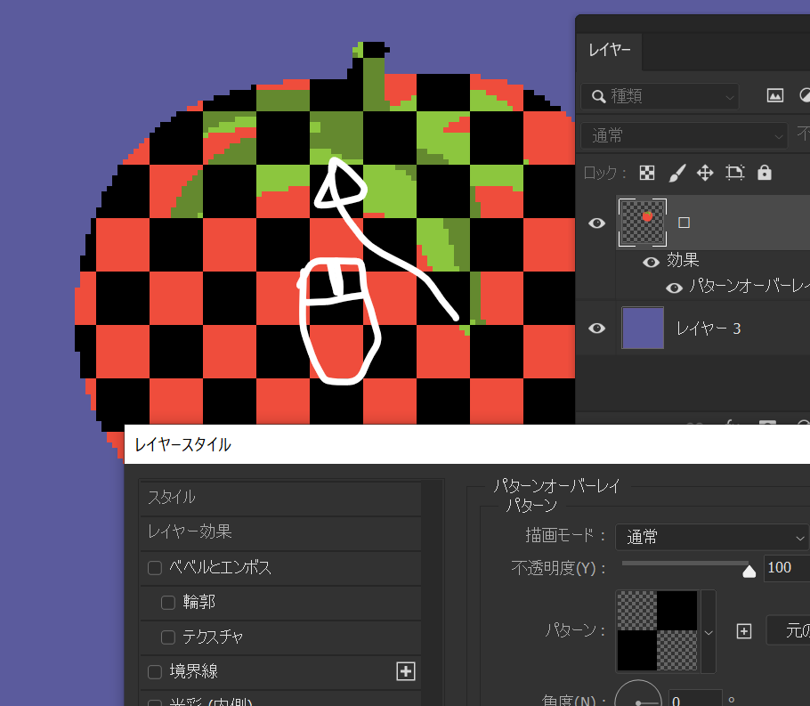810x706 pixels.
Task: Click the lock all padlock icon
Action: click(x=764, y=173)
